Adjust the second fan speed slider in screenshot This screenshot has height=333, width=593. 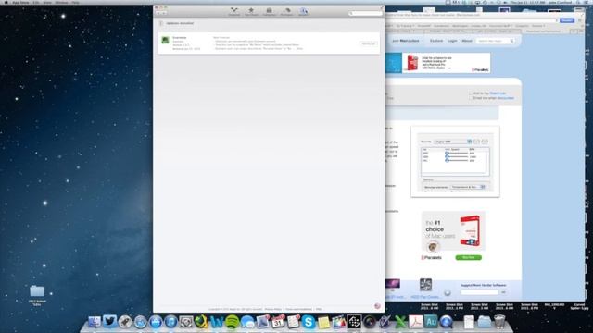coord(457,156)
